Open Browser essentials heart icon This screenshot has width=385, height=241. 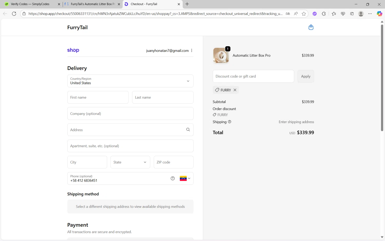(x=343, y=14)
